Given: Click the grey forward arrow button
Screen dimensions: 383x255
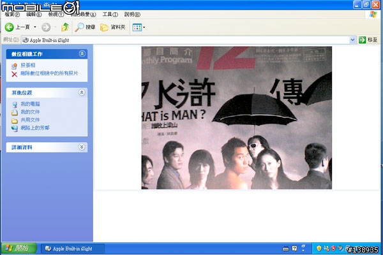Looking at the screenshot, I should click(x=46, y=27).
